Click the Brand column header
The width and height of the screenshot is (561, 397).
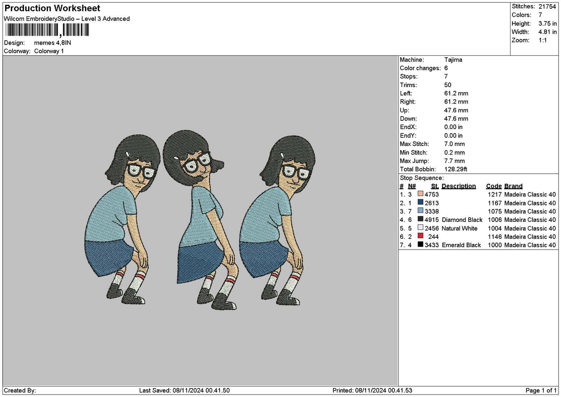click(513, 186)
